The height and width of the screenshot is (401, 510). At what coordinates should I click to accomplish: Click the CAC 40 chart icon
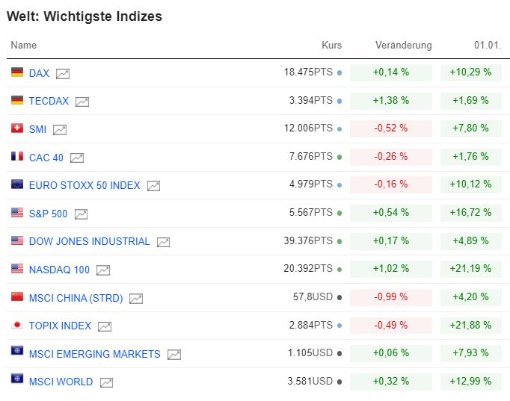click(x=77, y=158)
